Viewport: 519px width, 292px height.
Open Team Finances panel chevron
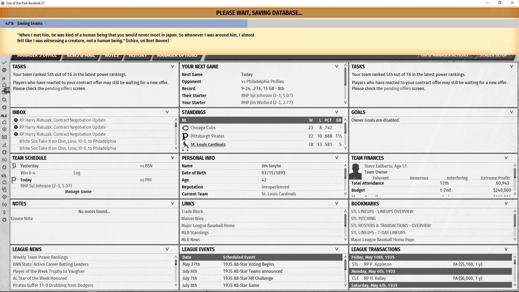506,158
